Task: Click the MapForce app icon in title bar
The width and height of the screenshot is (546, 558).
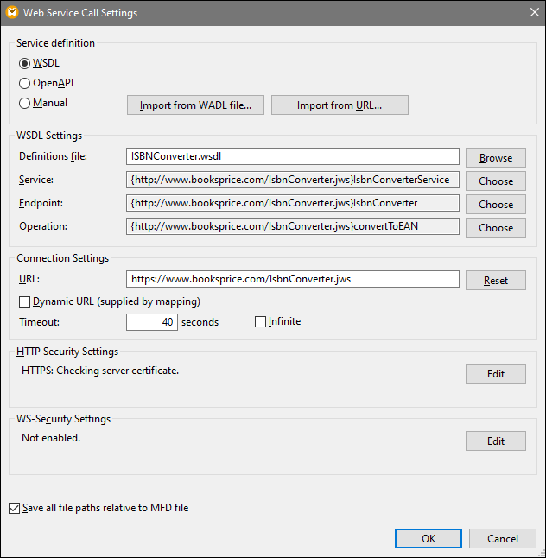Action: (x=13, y=13)
